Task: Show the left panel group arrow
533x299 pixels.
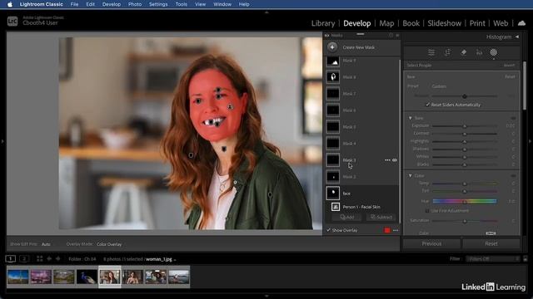Action: pyautogui.click(x=2, y=141)
